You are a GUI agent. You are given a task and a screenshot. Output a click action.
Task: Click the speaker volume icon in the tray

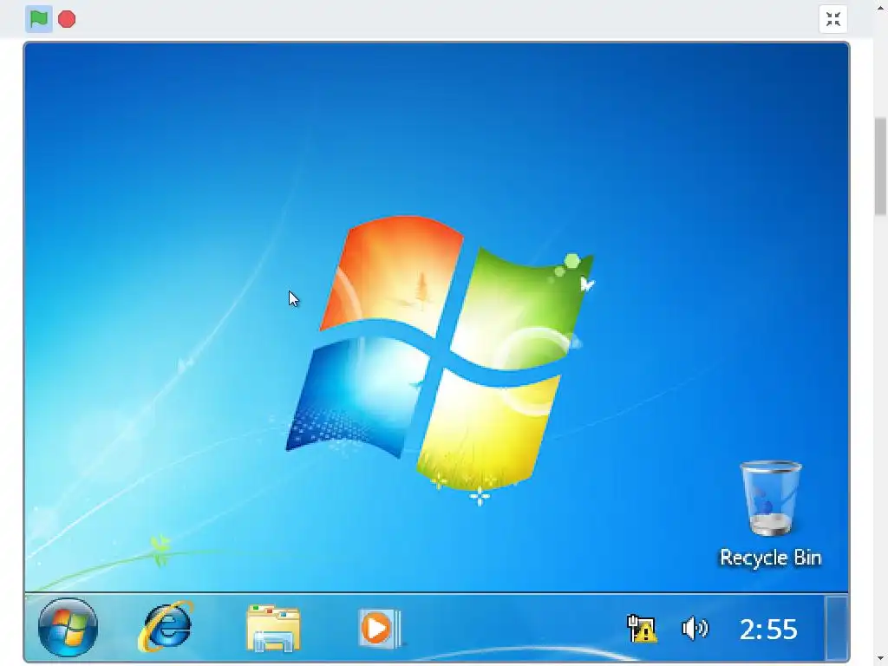[x=695, y=629]
